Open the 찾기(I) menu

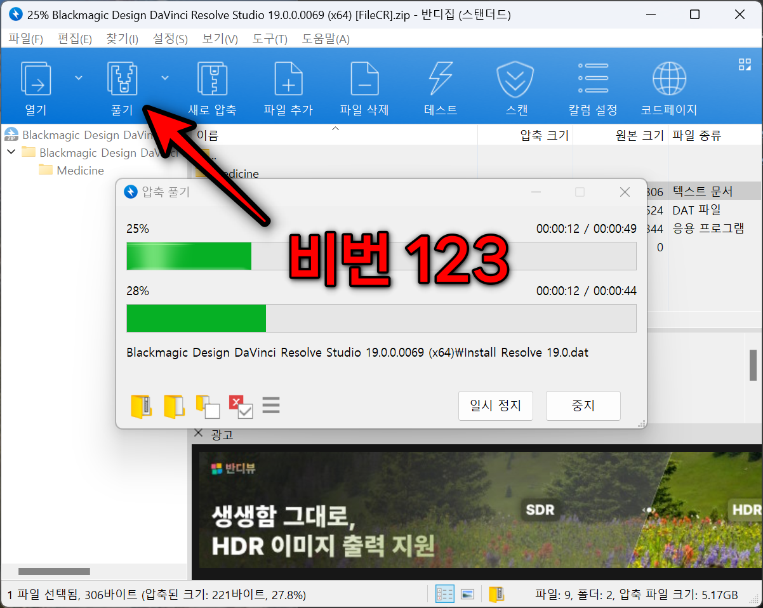[x=122, y=39]
